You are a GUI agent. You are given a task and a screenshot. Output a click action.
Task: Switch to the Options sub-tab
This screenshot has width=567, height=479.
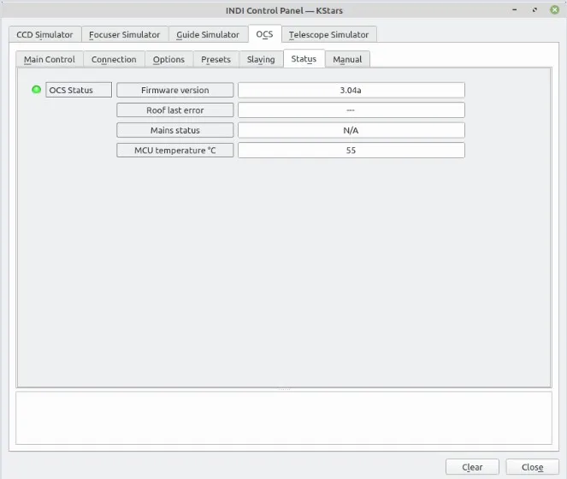(x=168, y=59)
